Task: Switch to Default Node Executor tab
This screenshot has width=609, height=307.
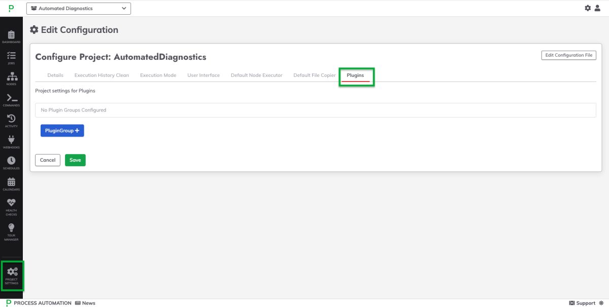Action: [x=256, y=75]
